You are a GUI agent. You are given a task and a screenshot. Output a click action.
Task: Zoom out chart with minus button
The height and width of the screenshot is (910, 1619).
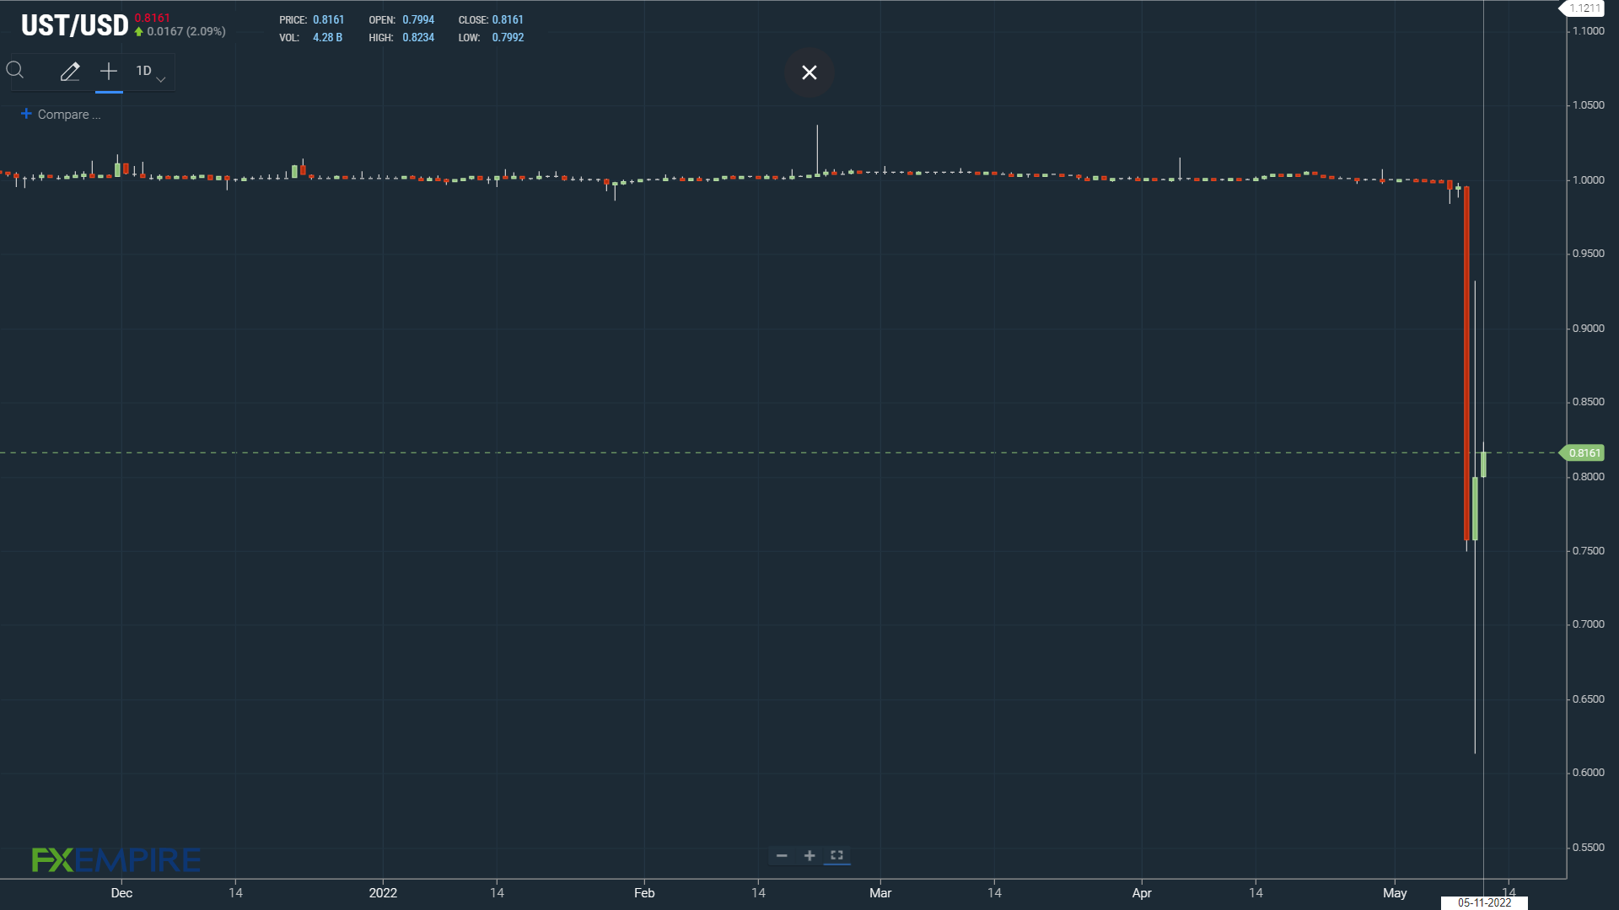(x=782, y=856)
